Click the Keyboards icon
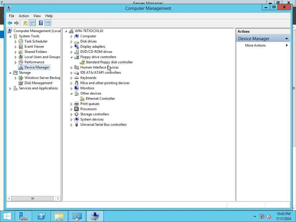296x222 pixels. click(x=76, y=78)
